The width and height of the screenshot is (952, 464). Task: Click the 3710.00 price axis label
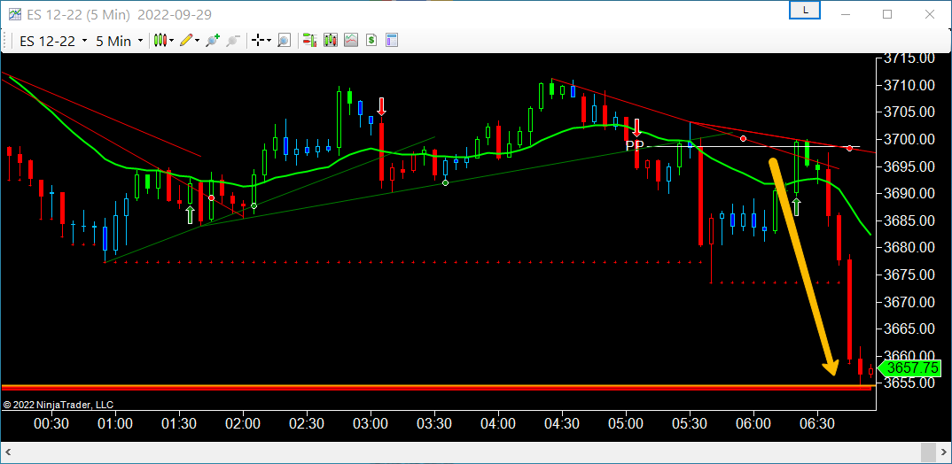pos(909,86)
